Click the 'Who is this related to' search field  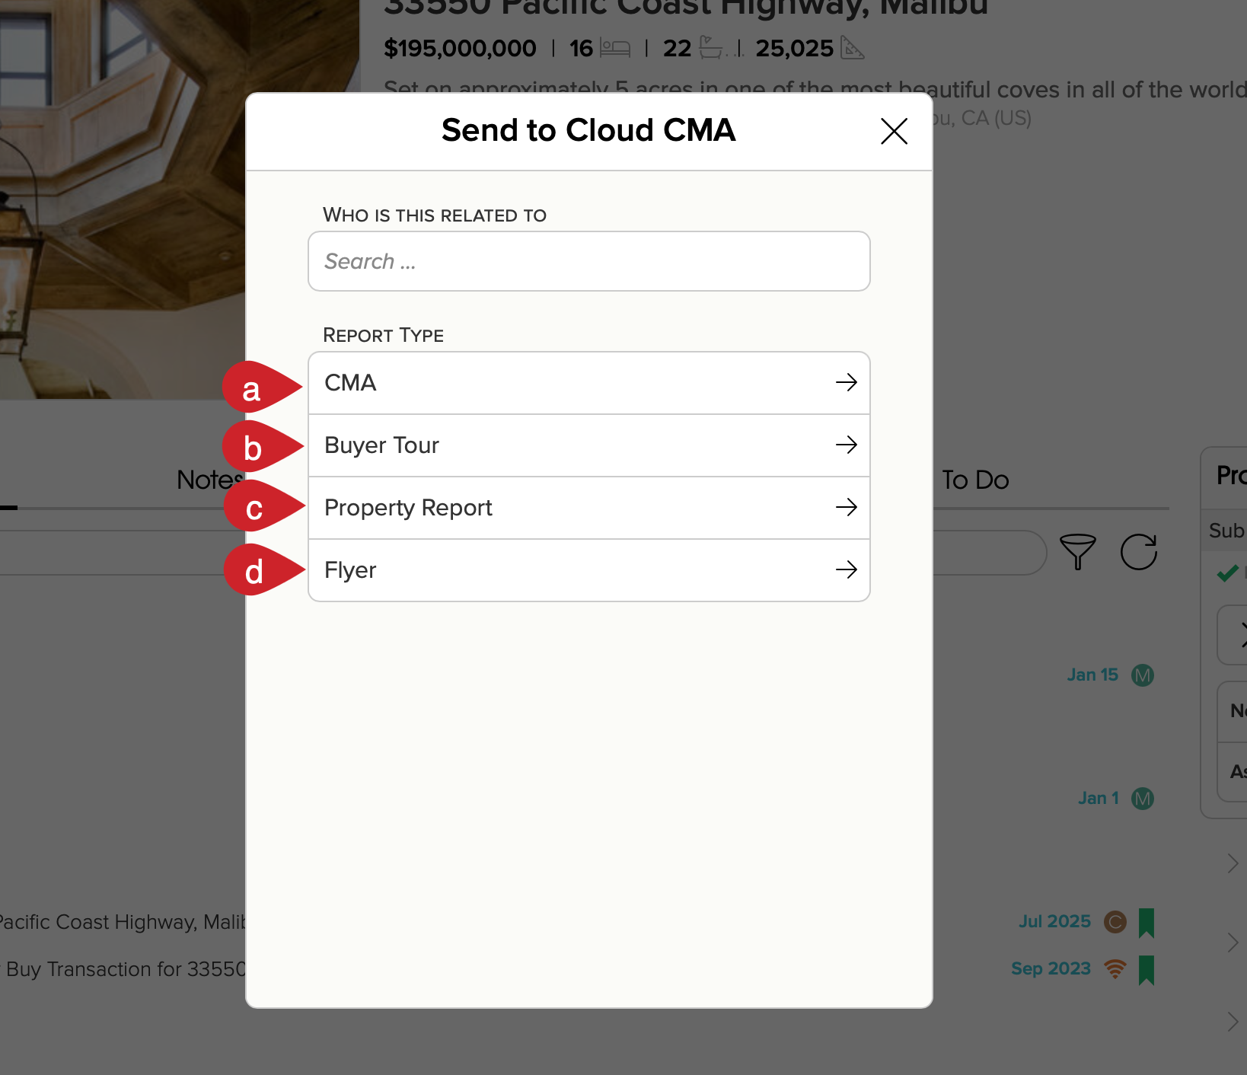coord(589,261)
